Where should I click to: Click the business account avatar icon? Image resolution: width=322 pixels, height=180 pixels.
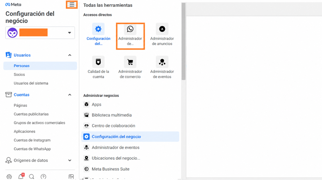pos(13,33)
